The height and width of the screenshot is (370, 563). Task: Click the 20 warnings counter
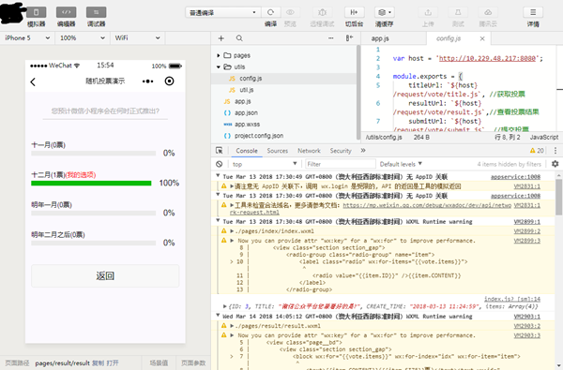pyautogui.click(x=537, y=151)
